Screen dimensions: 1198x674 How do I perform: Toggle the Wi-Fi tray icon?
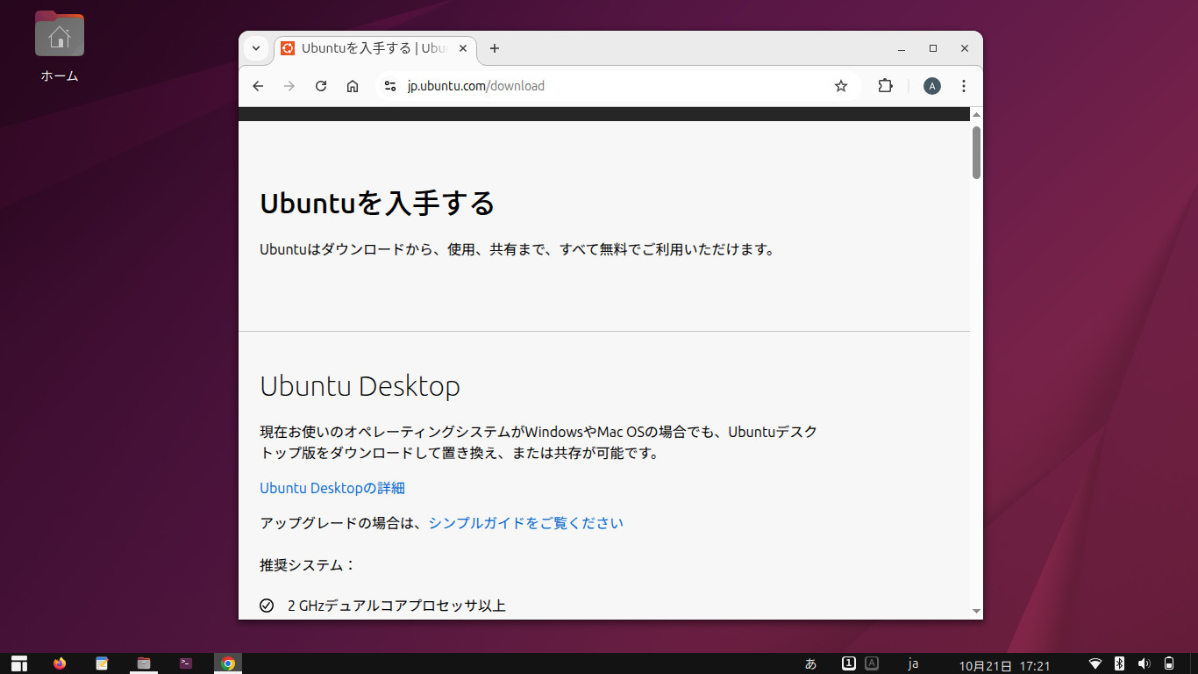pyautogui.click(x=1095, y=663)
